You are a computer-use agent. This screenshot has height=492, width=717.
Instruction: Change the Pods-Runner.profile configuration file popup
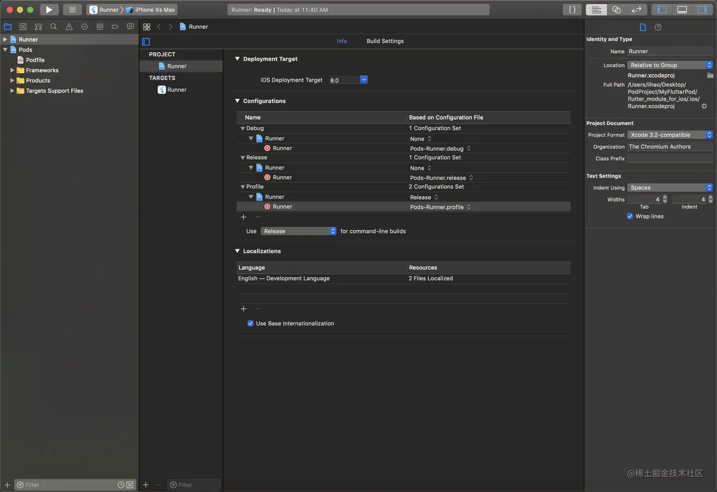click(441, 207)
